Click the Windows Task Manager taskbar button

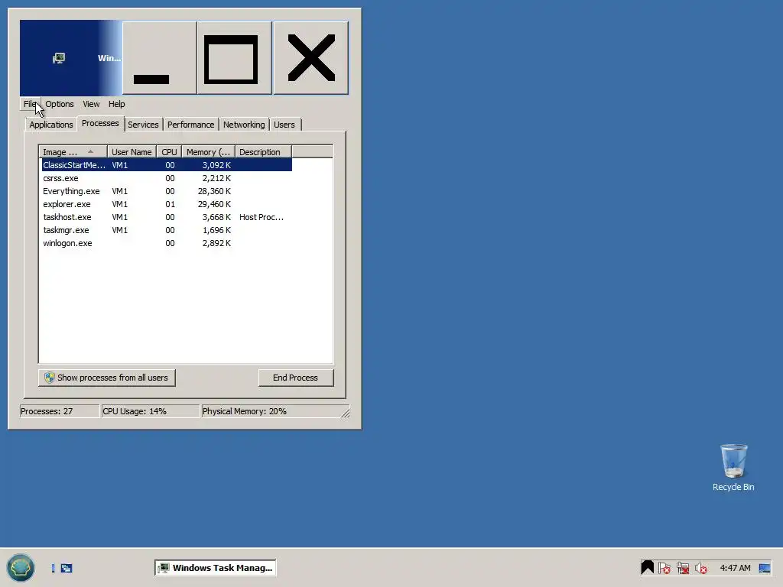(x=215, y=568)
